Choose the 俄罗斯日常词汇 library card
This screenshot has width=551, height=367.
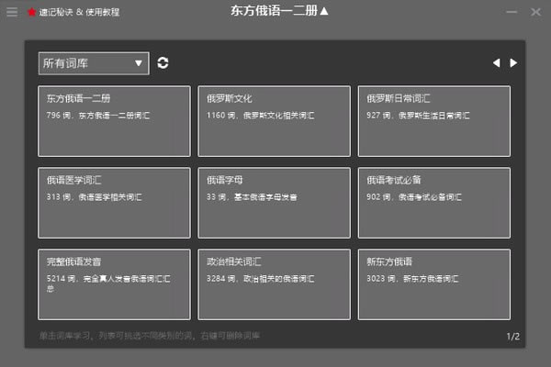click(434, 121)
